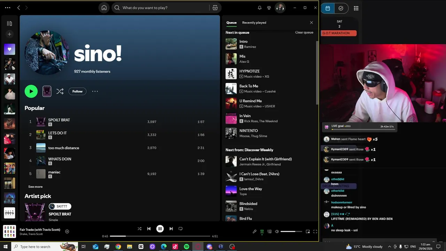Open Connect to a device icon
This screenshot has height=251, width=446.
[269, 231]
